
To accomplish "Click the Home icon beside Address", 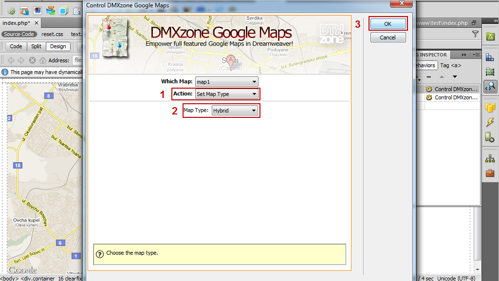I will coord(43,60).
